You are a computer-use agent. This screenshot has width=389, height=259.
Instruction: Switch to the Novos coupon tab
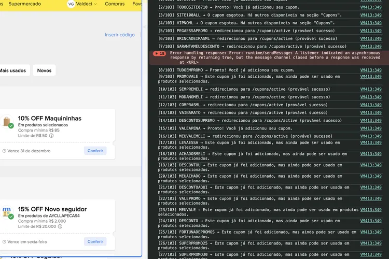pos(44,70)
